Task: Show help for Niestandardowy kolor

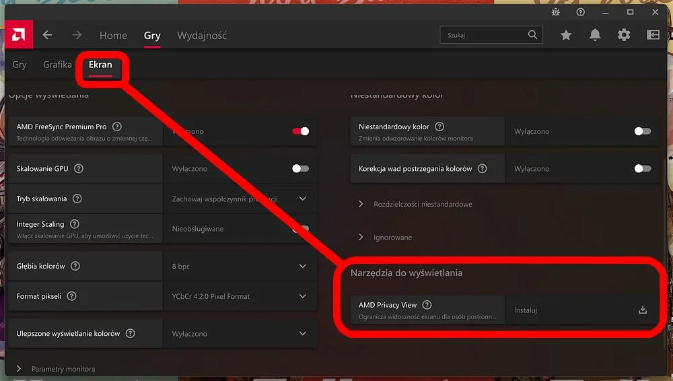Action: pyautogui.click(x=439, y=127)
